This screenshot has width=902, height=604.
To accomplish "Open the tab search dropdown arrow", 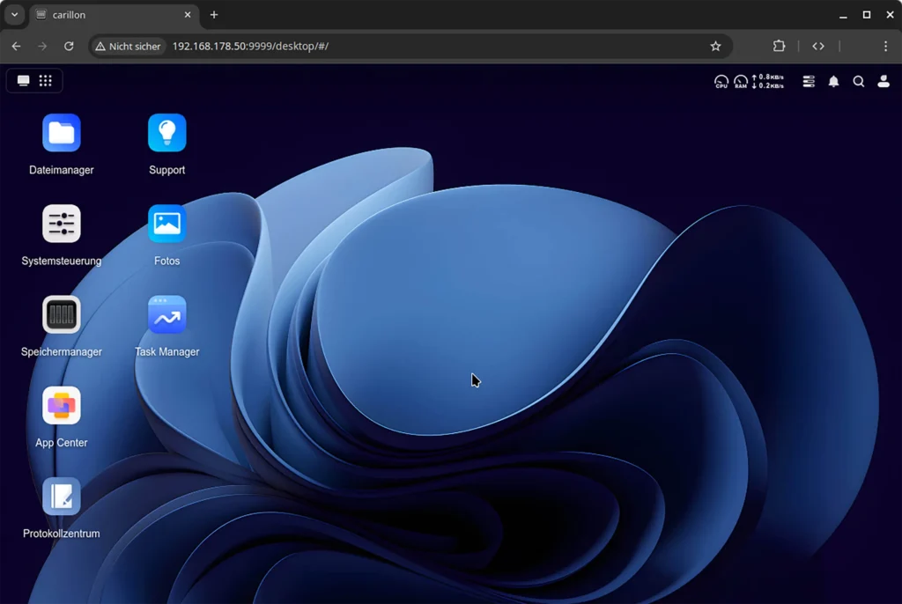I will pos(13,15).
